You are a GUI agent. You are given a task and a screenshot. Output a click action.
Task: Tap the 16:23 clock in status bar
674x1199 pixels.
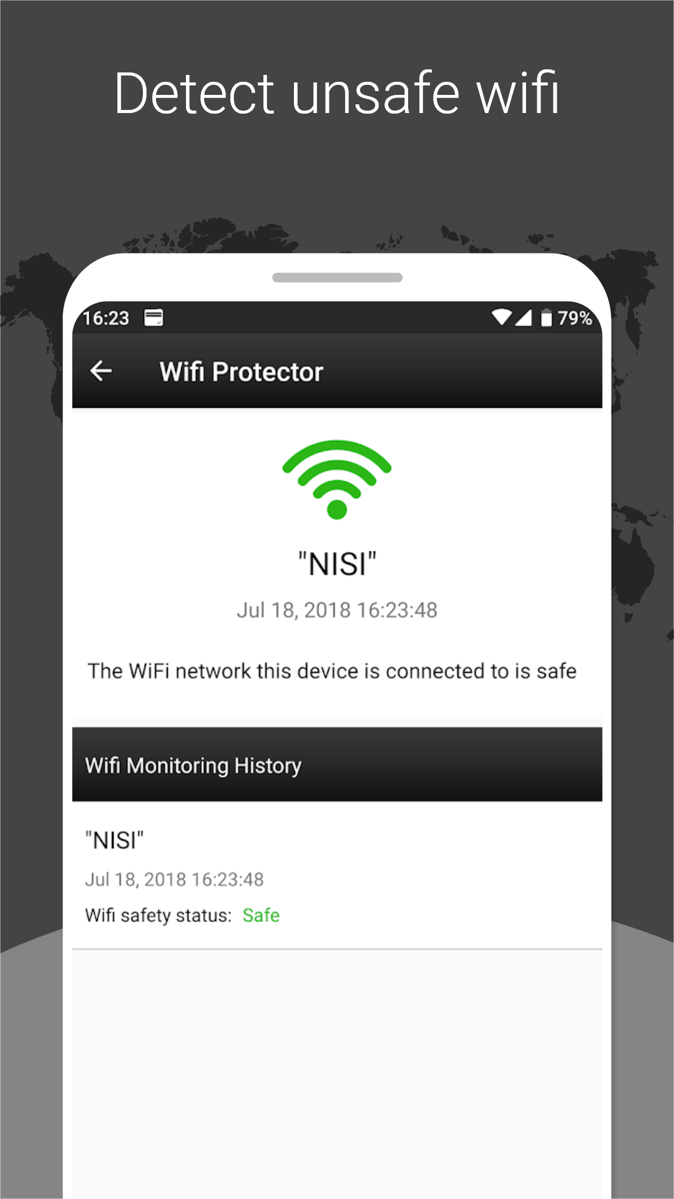[x=105, y=318]
